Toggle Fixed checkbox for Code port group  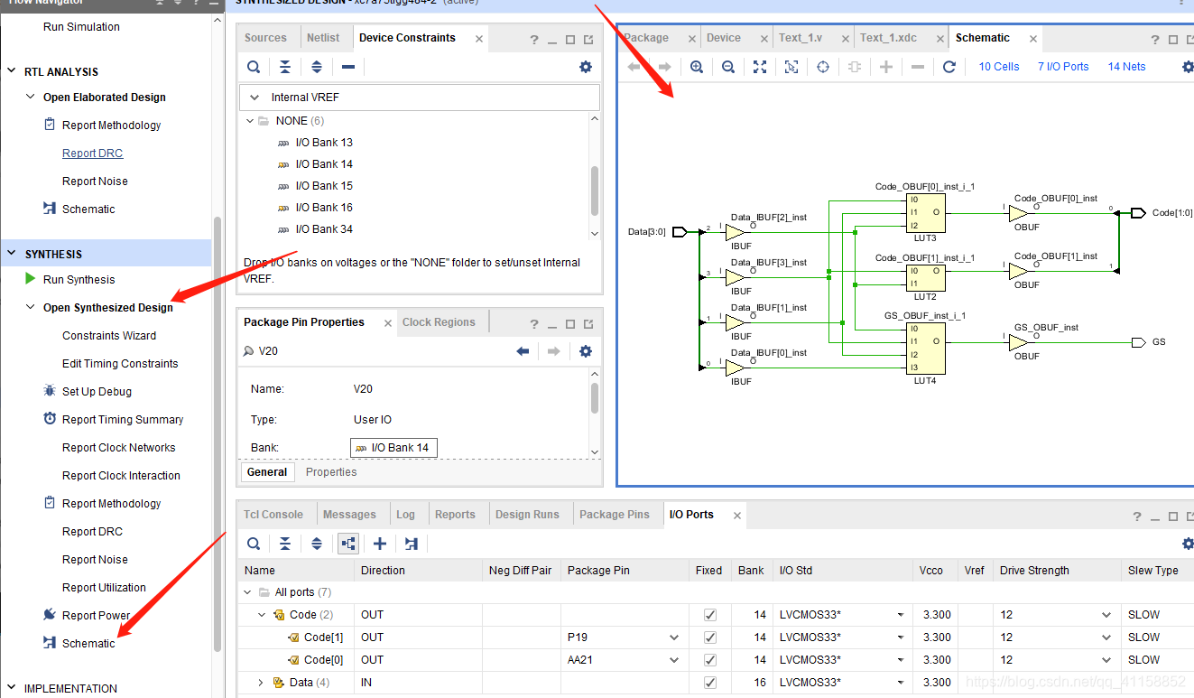tap(710, 615)
